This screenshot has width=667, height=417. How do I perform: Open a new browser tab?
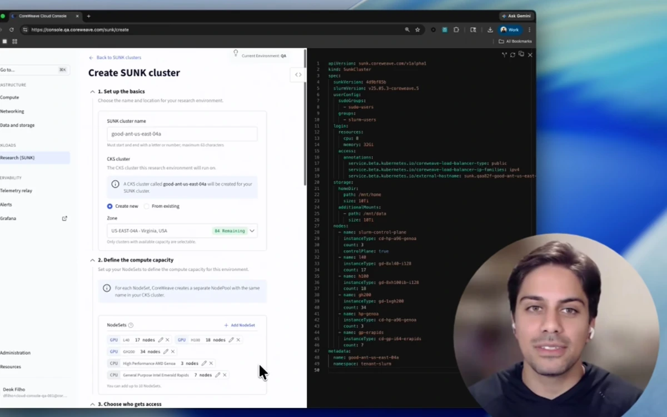(x=88, y=16)
